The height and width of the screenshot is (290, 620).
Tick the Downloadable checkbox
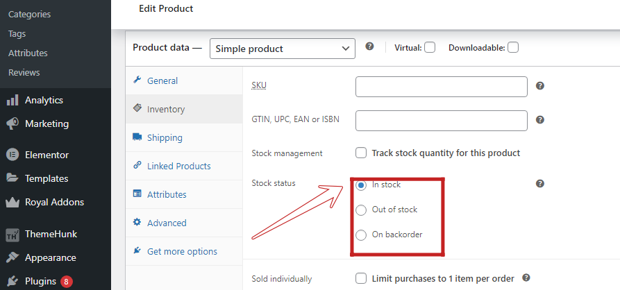(x=513, y=48)
